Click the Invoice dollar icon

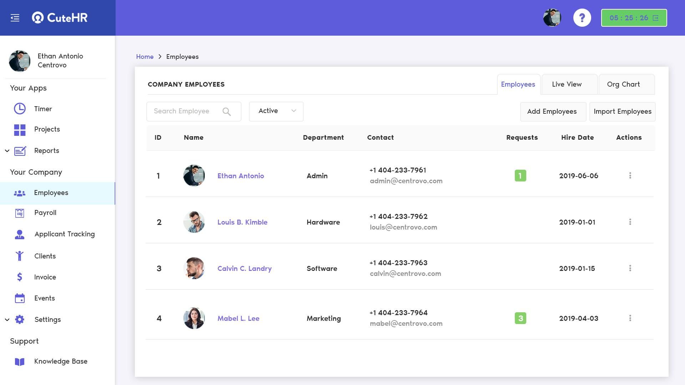click(20, 277)
